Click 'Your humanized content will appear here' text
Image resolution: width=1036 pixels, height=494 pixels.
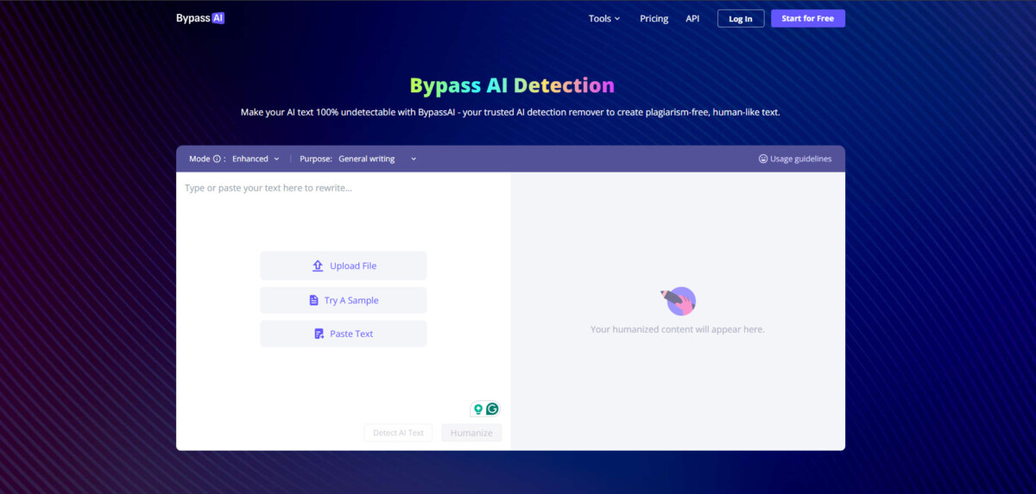coord(678,329)
